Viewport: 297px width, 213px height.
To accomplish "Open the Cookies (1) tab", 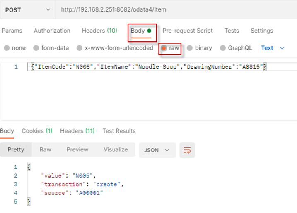I will pyautogui.click(x=37, y=131).
